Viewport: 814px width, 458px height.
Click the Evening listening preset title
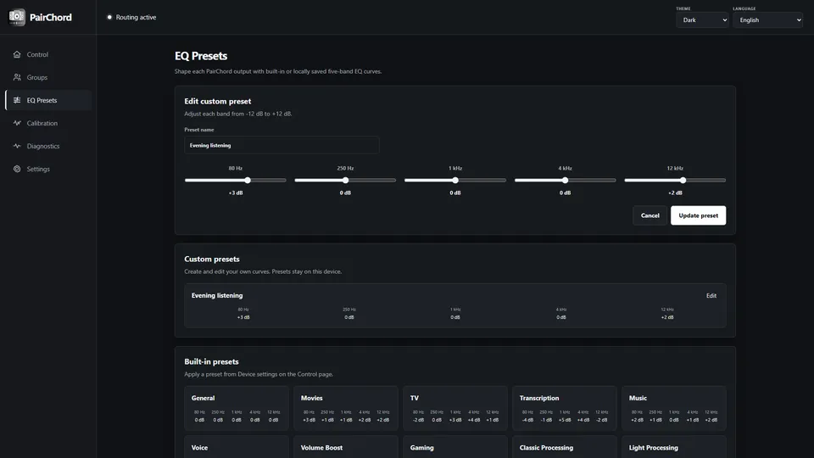[x=217, y=295]
